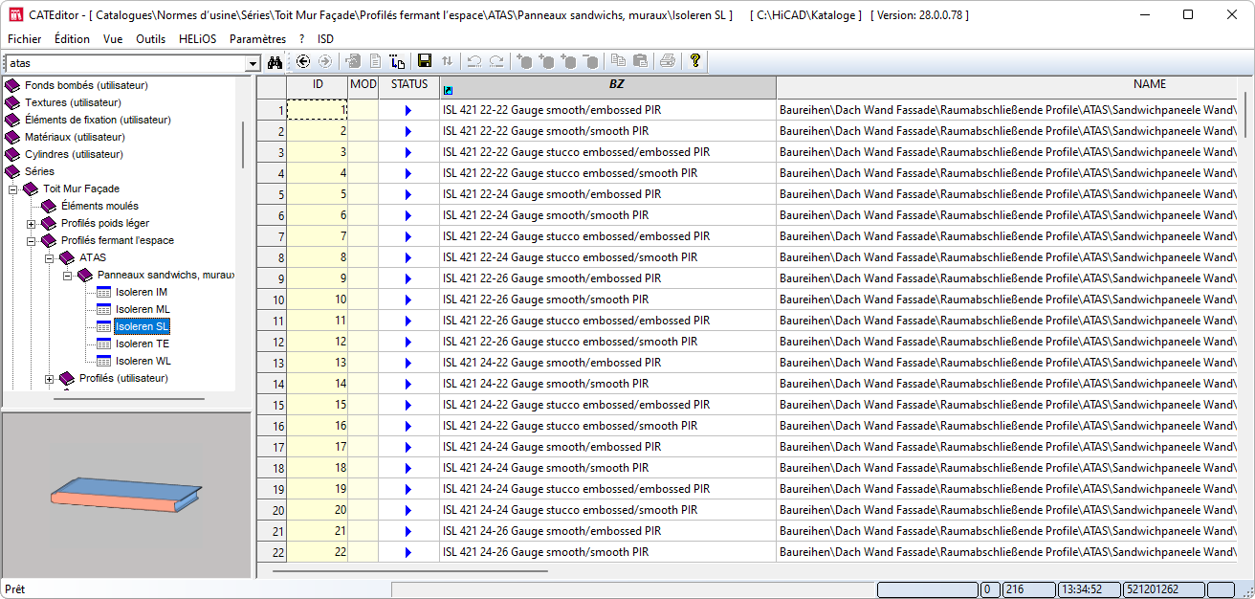Image resolution: width=1255 pixels, height=599 pixels.
Task: Collapse the Profilés fermant l'espace node
Action: (32, 241)
